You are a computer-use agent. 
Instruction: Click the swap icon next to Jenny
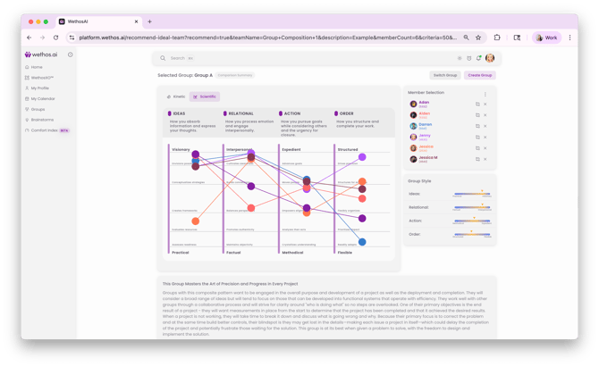tap(477, 137)
